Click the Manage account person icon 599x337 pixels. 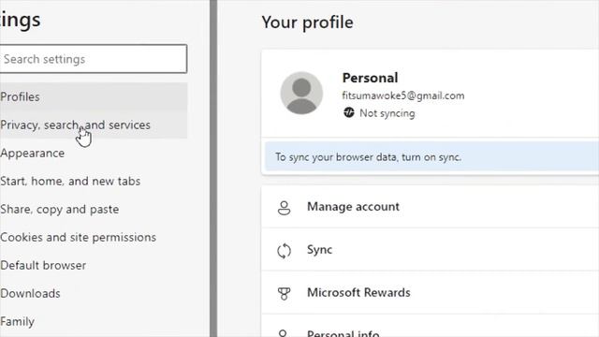point(284,208)
